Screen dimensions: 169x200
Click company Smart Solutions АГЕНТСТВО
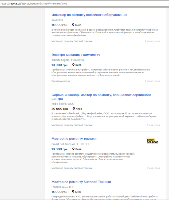click(70, 144)
